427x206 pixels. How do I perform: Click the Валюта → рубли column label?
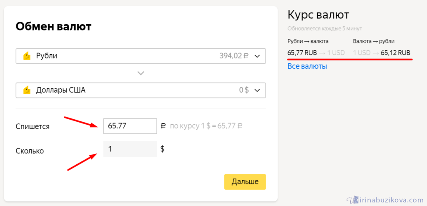(x=374, y=41)
